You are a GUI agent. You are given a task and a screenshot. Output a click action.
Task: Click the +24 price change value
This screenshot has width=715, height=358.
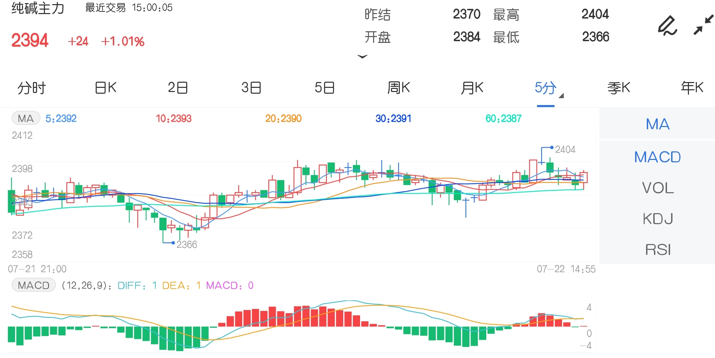tap(78, 41)
